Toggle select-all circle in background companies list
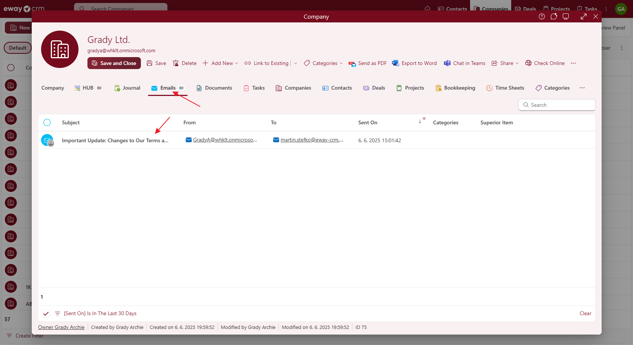 click(x=11, y=68)
